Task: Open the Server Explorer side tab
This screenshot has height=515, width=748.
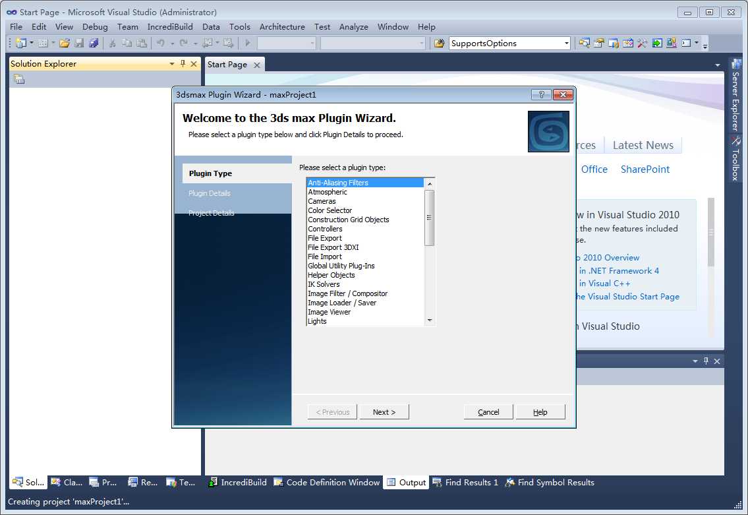Action: [x=736, y=96]
